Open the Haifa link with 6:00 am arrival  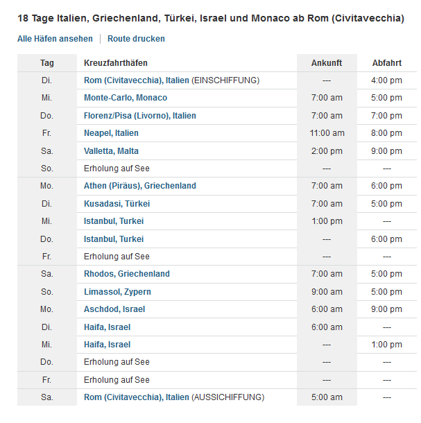point(107,327)
